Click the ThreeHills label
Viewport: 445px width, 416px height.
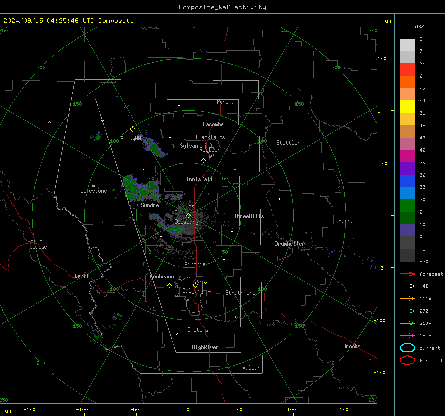click(249, 216)
